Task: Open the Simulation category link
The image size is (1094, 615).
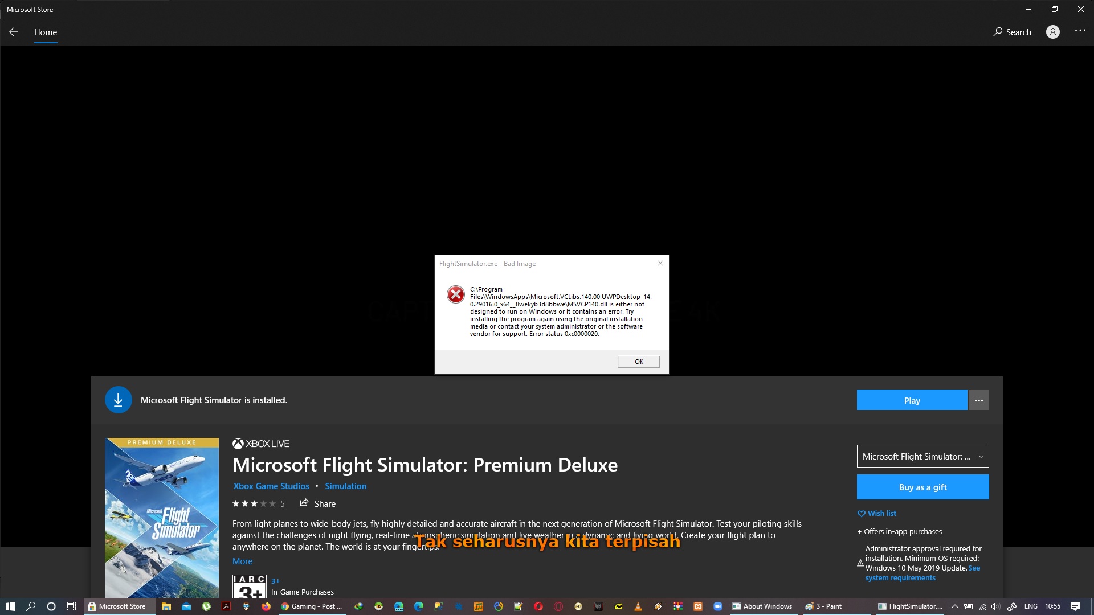Action: [x=346, y=486]
